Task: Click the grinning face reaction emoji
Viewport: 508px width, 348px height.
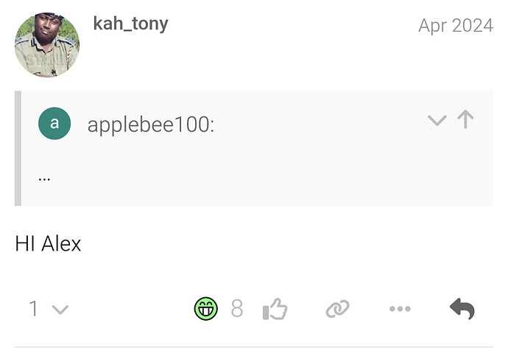Action: pos(206,309)
